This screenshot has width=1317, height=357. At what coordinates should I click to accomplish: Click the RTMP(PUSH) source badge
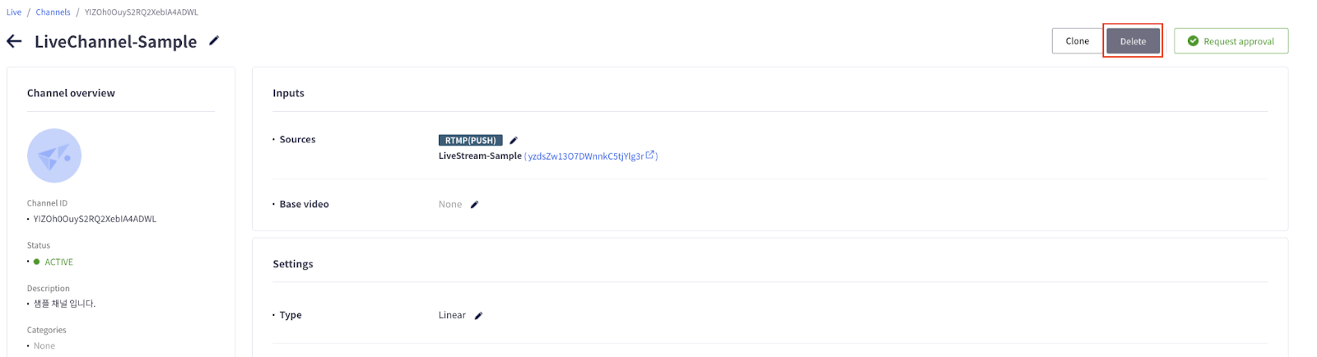[x=470, y=141]
